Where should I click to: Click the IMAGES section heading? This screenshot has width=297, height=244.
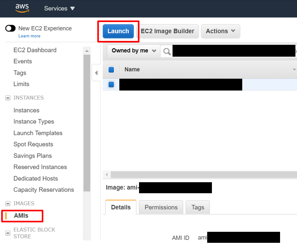pyautogui.click(x=24, y=203)
